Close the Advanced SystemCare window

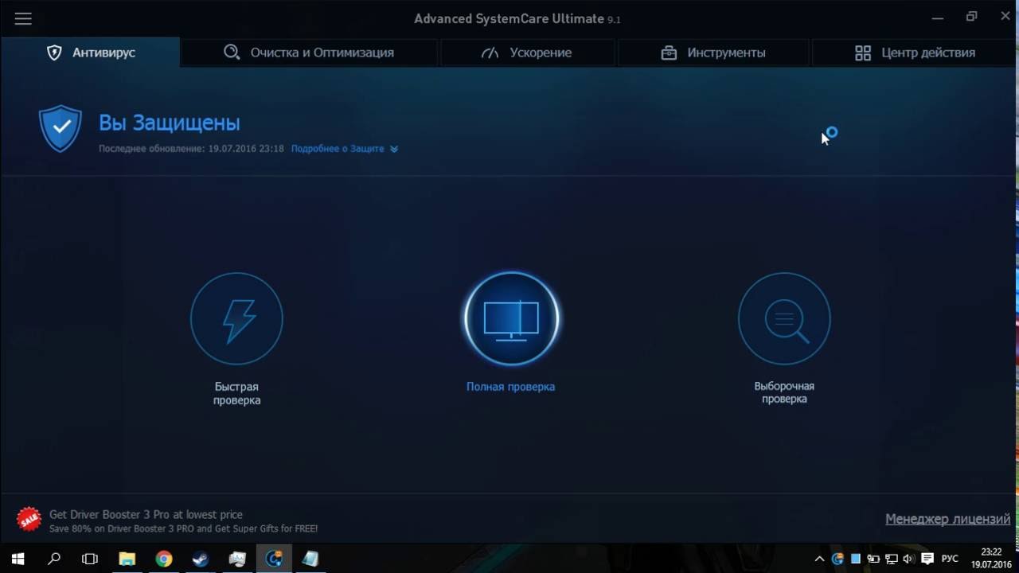pos(1005,17)
